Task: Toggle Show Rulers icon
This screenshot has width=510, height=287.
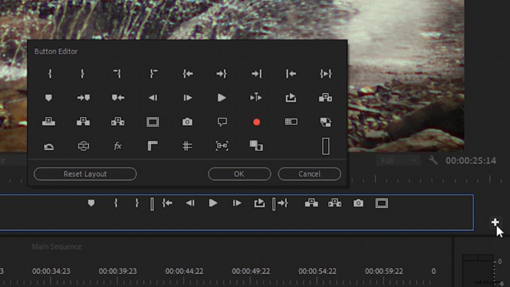Action: (152, 146)
